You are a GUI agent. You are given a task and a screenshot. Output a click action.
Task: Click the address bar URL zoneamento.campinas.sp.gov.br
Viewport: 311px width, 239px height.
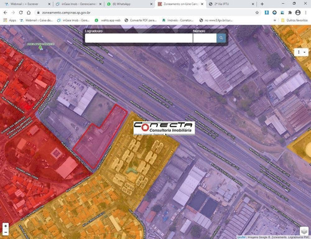[x=67, y=12]
